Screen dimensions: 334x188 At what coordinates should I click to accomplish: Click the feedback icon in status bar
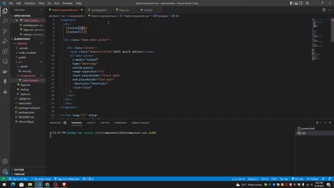point(324,179)
